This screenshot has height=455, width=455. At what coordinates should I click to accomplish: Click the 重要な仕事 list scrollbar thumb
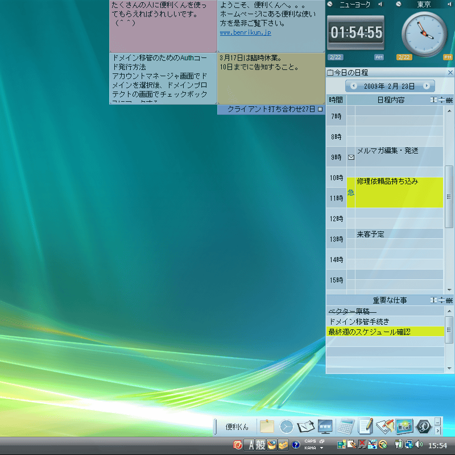pos(449,330)
